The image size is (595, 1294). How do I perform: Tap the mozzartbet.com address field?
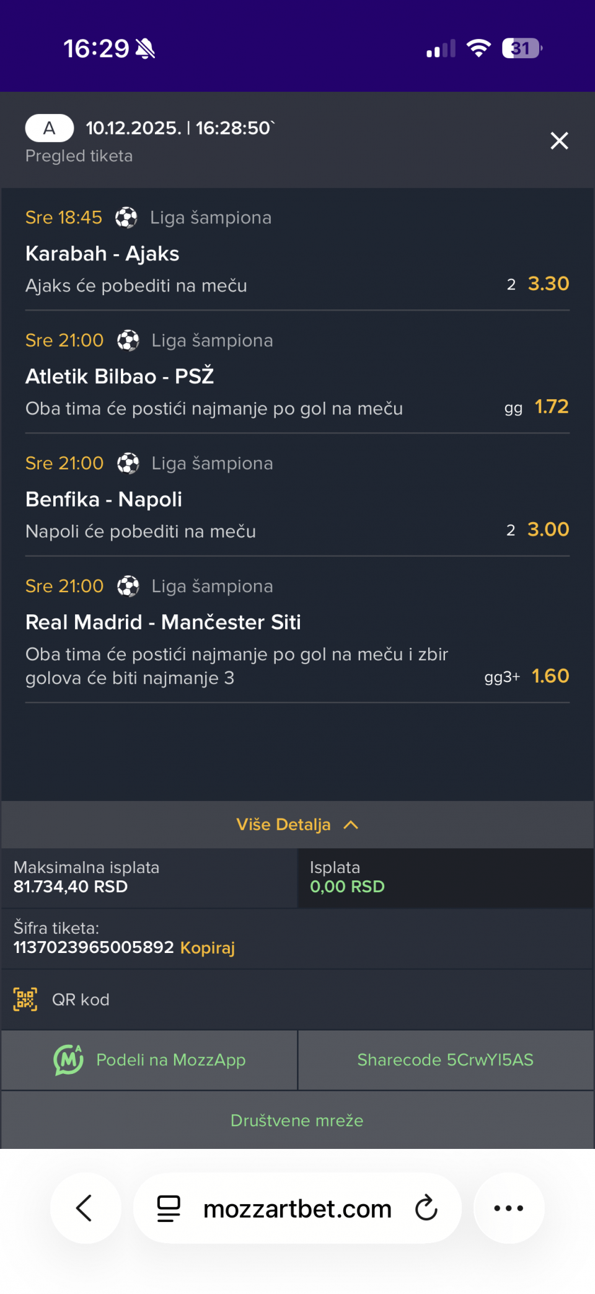pyautogui.click(x=297, y=1208)
